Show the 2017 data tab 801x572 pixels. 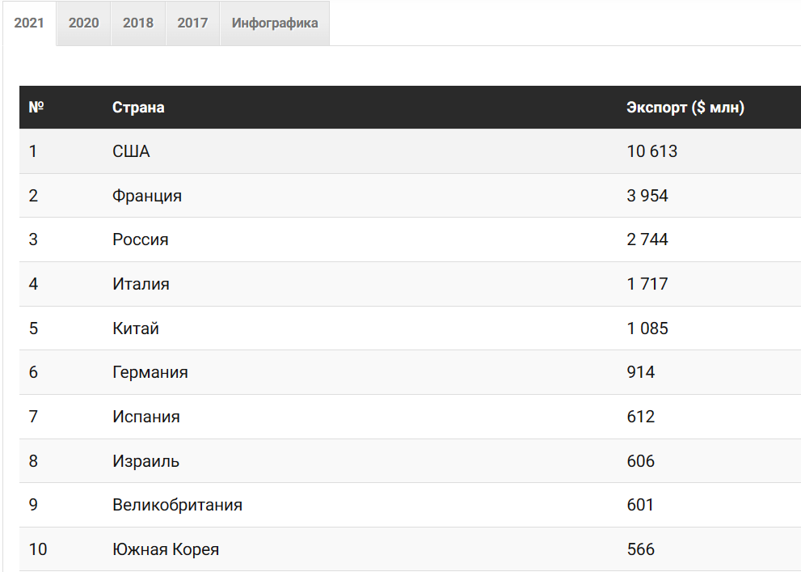(x=192, y=23)
